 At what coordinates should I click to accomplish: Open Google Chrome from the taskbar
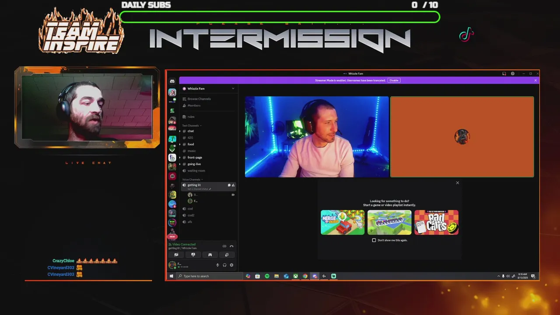click(305, 276)
